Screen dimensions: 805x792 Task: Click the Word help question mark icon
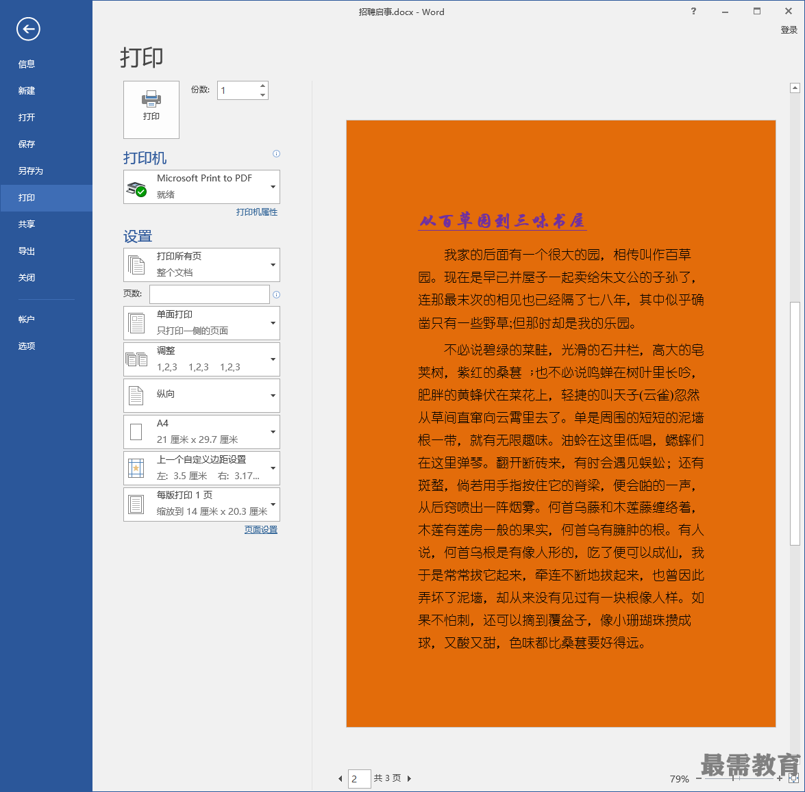pos(693,11)
